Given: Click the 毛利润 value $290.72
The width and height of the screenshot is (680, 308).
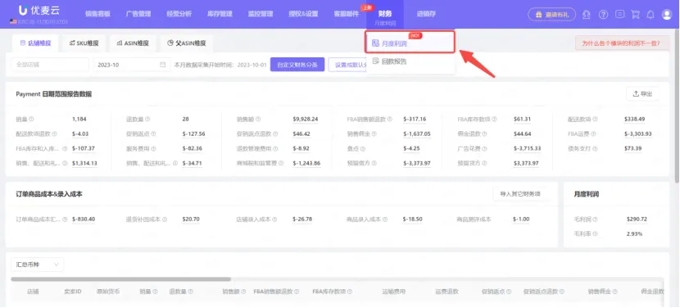Looking at the screenshot, I should pos(637,220).
